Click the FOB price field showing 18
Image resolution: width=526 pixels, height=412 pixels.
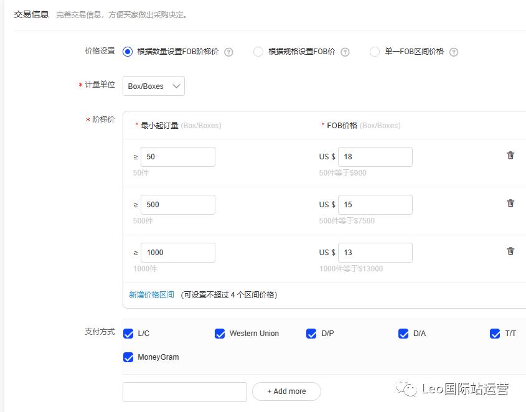click(x=375, y=156)
